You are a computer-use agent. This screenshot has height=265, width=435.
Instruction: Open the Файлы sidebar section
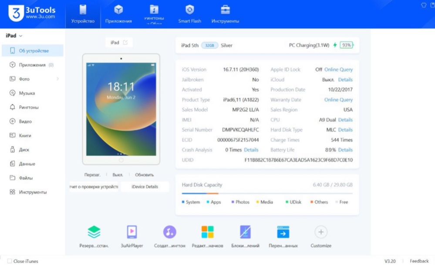(33, 178)
